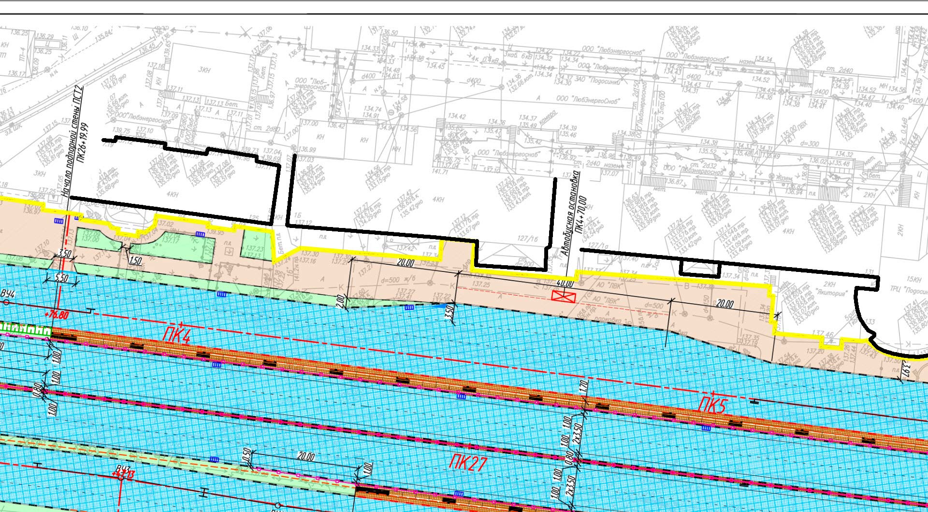The width and height of the screenshot is (928, 512).
Task: Click building number 127/1а
Action: [x=599, y=245]
